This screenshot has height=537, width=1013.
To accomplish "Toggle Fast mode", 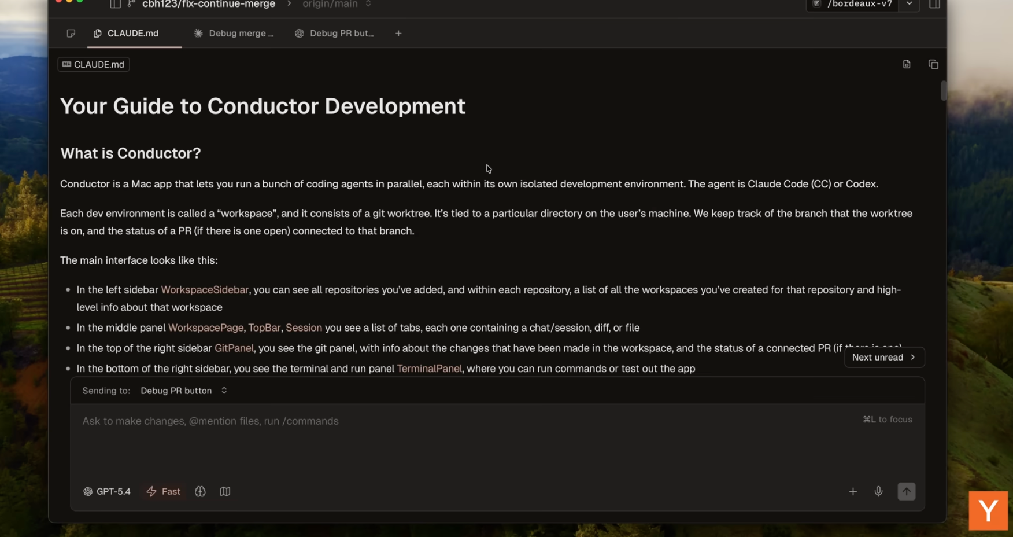I will click(x=164, y=491).
